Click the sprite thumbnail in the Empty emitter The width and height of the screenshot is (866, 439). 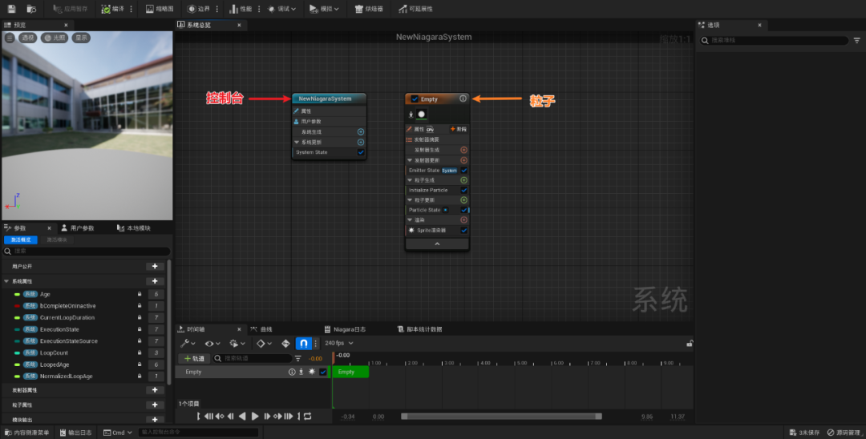(422, 115)
